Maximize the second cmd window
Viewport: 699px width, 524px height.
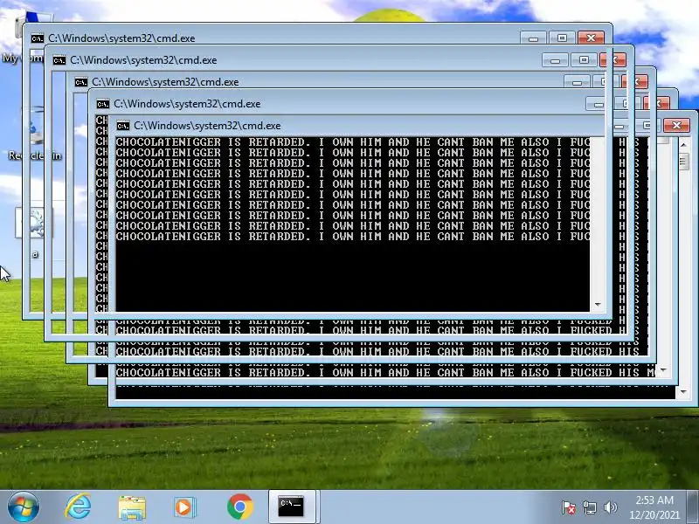click(584, 60)
